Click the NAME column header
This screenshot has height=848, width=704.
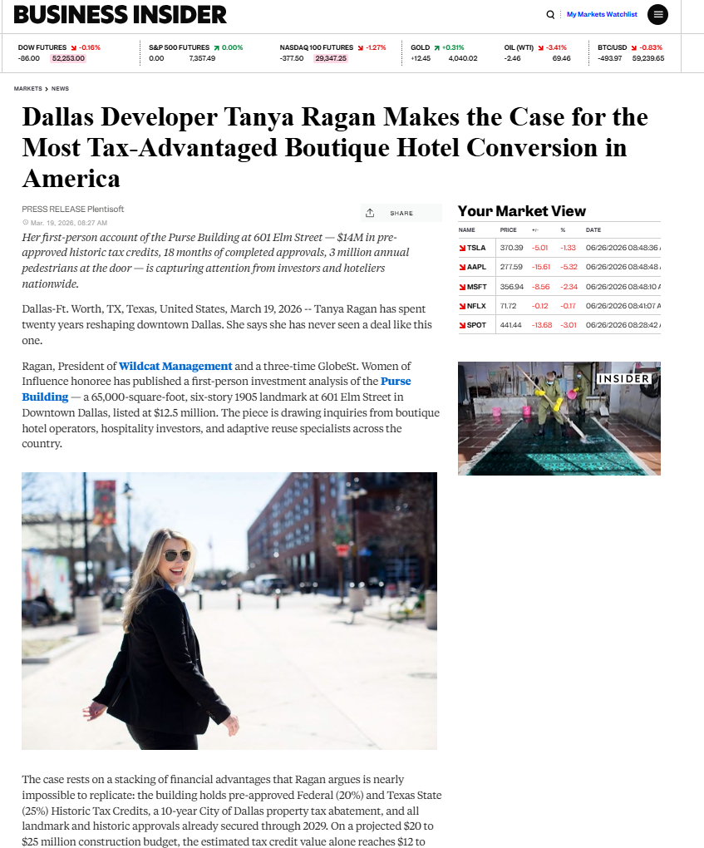click(x=466, y=229)
